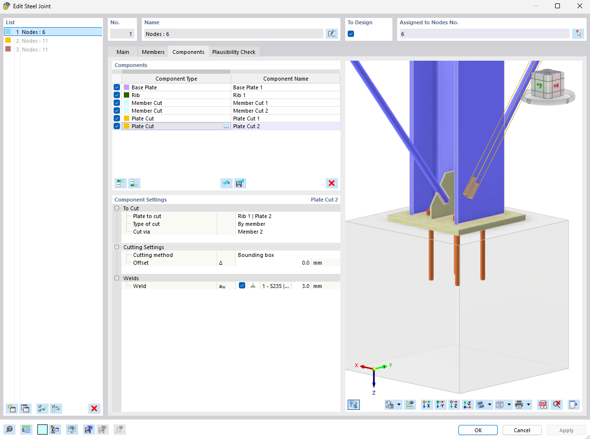Uncheck the To Design checkbox
Image resolution: width=590 pixels, height=439 pixels.
pyautogui.click(x=351, y=34)
